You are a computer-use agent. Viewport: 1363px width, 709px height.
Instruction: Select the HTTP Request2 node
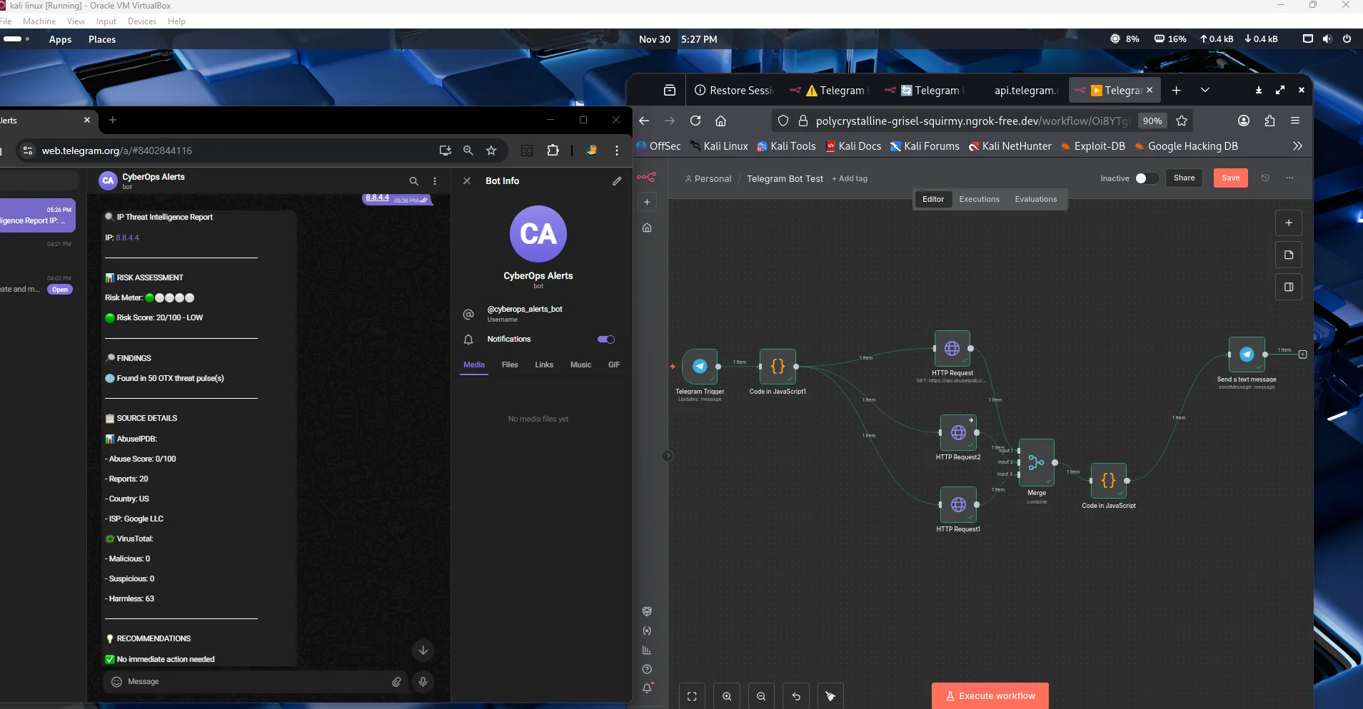point(958,432)
